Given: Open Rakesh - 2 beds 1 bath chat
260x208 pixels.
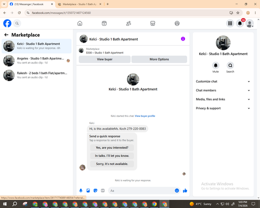Looking at the screenshot, I should [36, 75].
